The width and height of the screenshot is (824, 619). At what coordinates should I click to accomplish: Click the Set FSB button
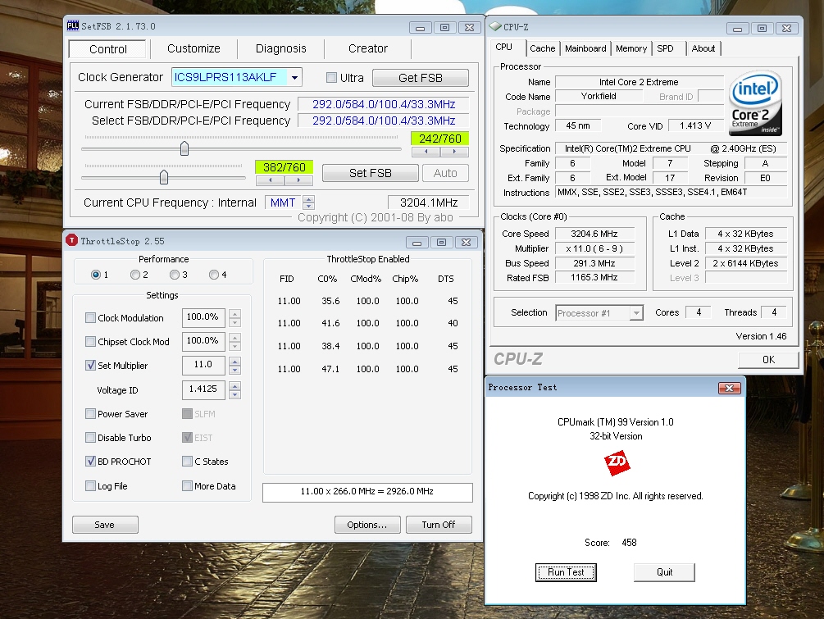[x=371, y=173]
